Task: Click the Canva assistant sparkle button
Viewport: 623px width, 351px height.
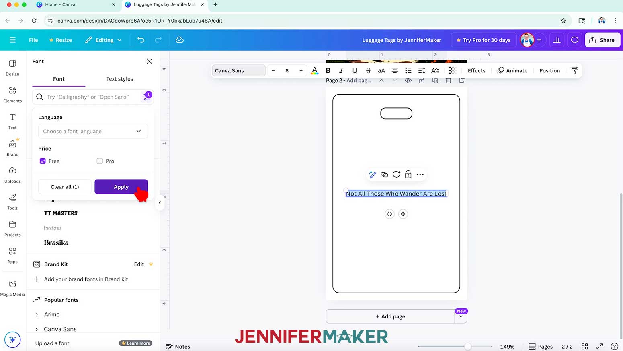Action: click(x=12, y=340)
